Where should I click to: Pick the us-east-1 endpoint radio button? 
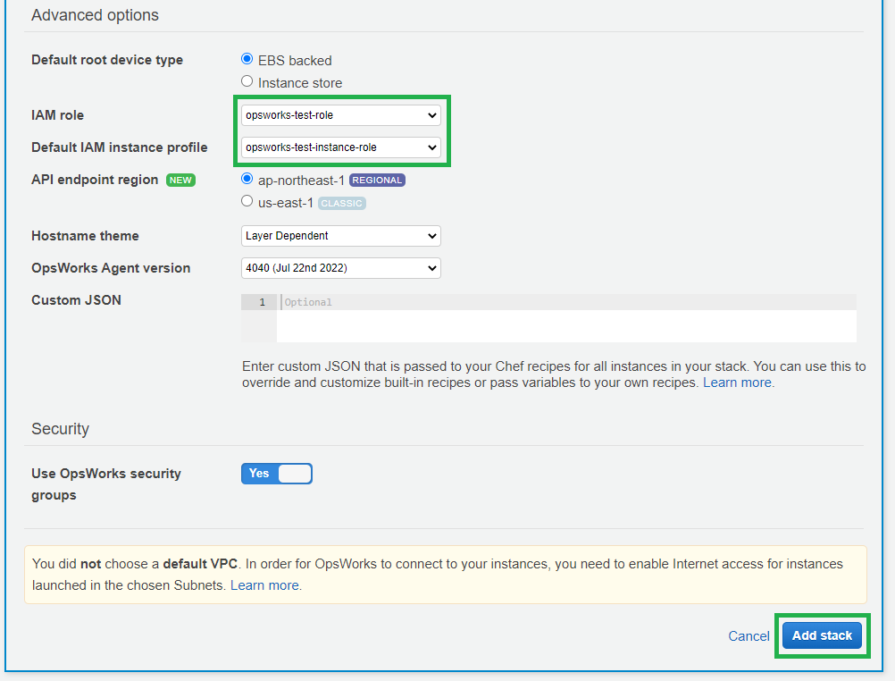247,202
